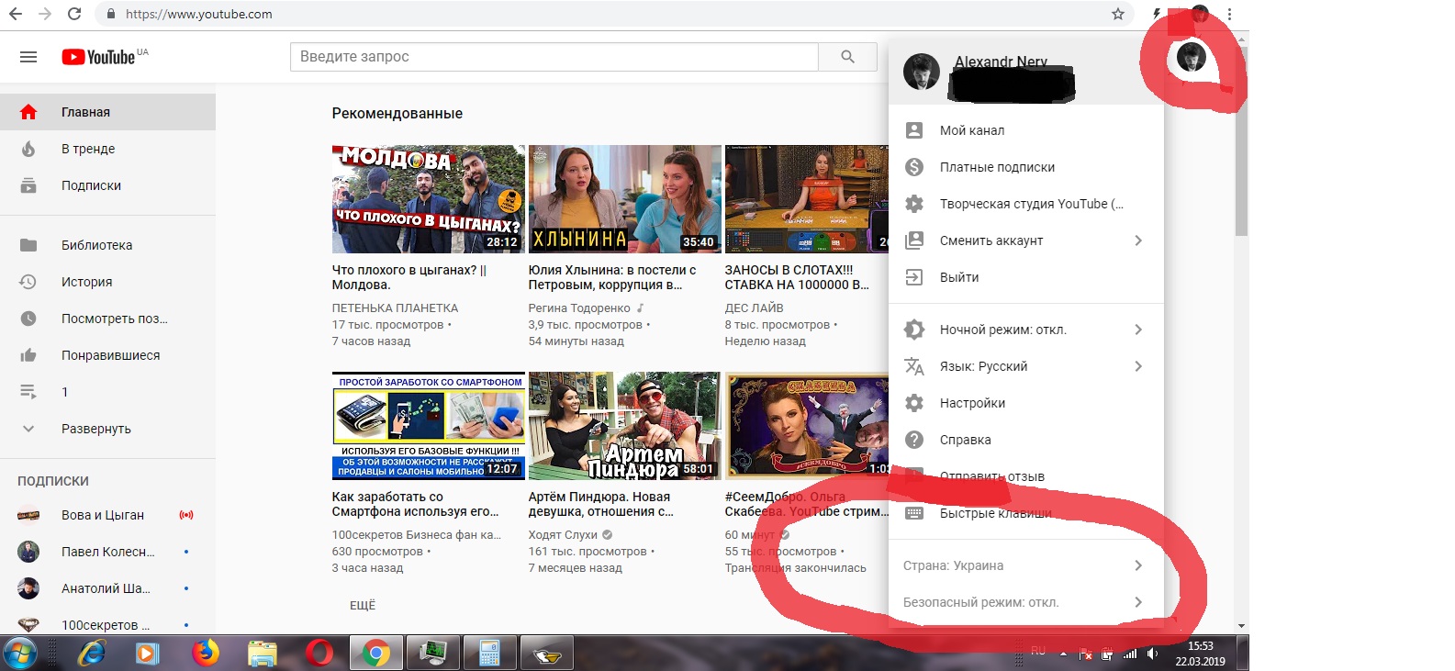Click the Windows Start button
1455x671 pixels.
[x=20, y=654]
